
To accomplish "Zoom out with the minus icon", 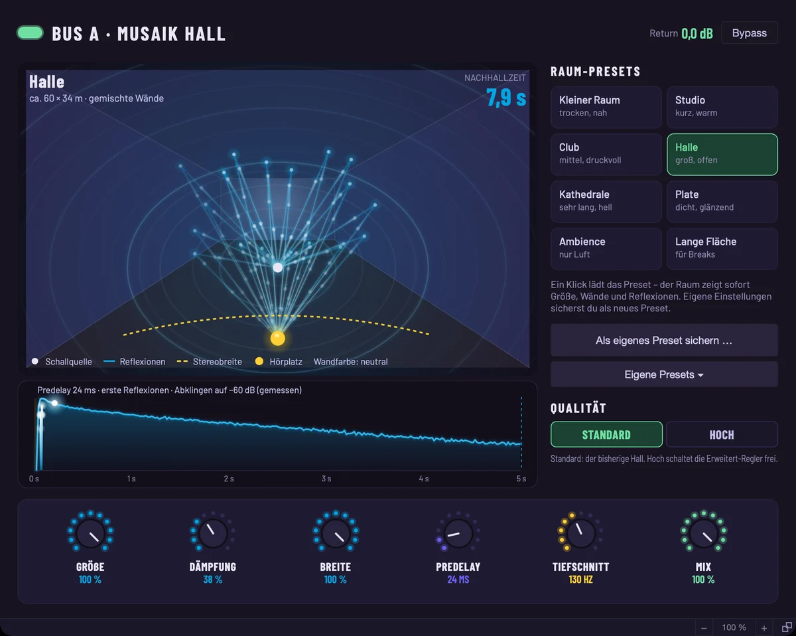I will click(704, 627).
